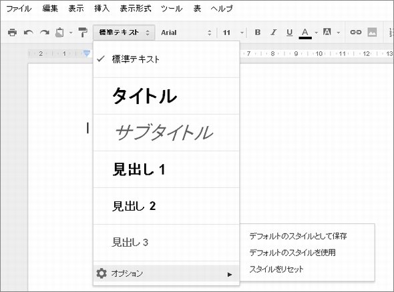394x292 pixels.
Task: Apply the タイトル style
Action: [x=166, y=96]
